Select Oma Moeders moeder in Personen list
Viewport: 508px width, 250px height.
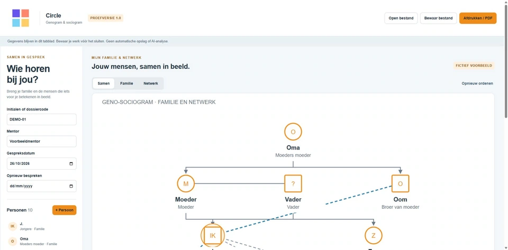click(x=41, y=241)
